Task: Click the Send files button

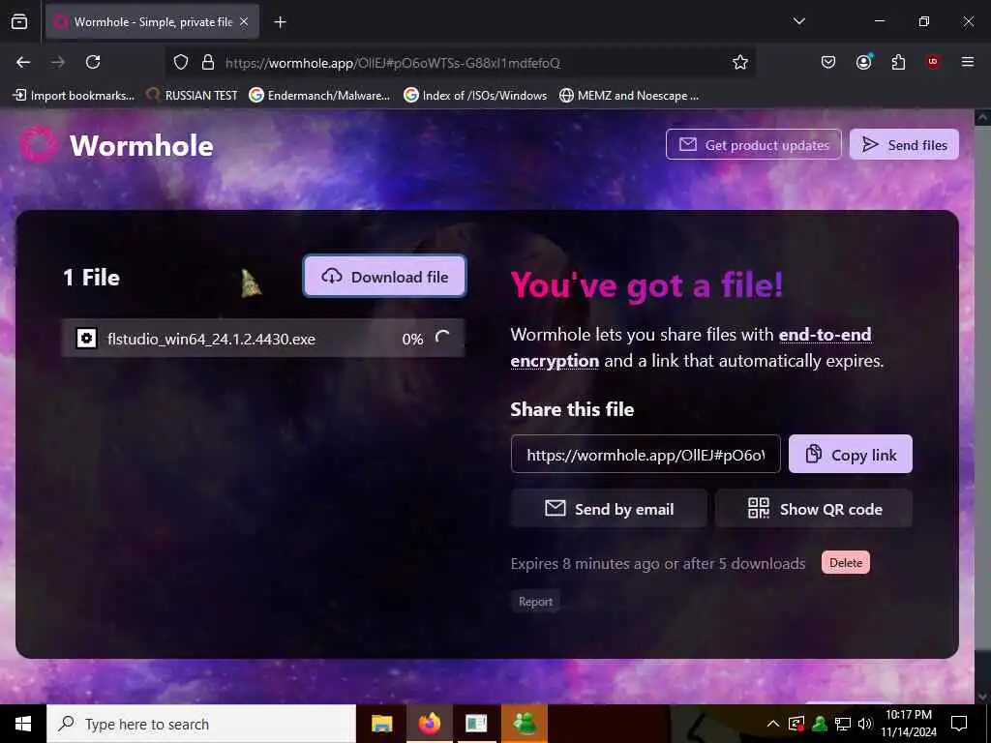Action: pyautogui.click(x=904, y=145)
